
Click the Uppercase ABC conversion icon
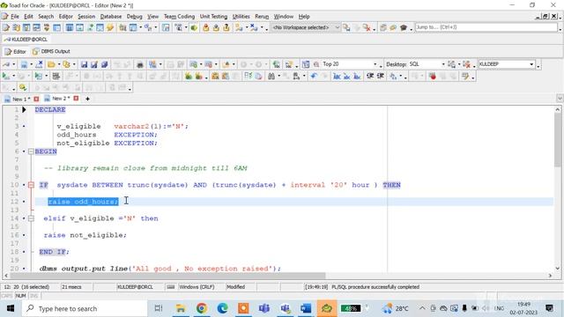click(x=337, y=77)
